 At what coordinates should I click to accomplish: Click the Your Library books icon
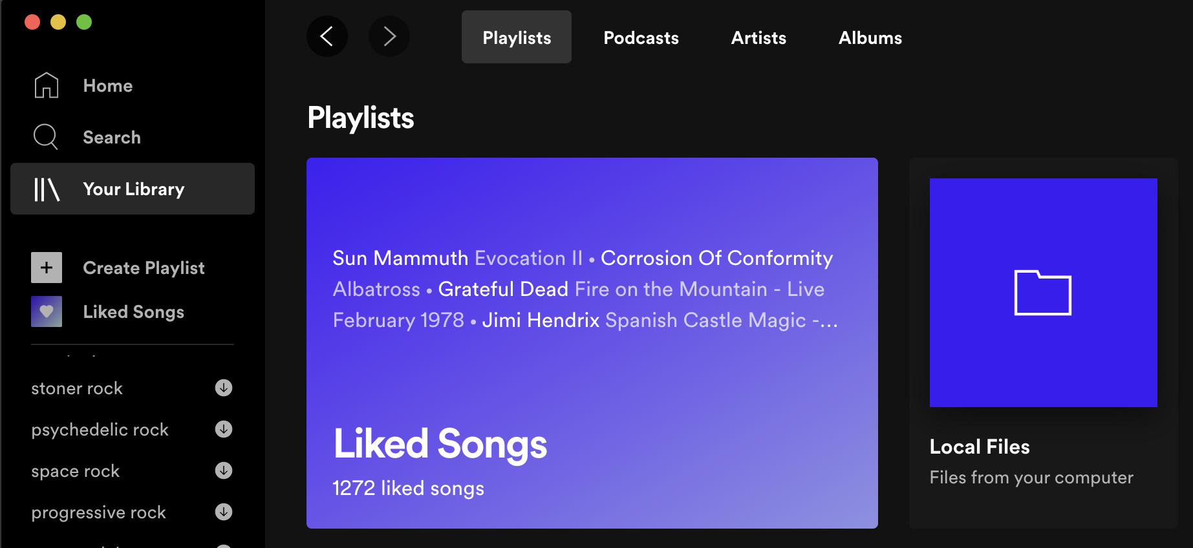coord(47,189)
